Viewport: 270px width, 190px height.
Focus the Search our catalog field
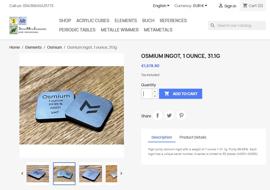pos(237,26)
